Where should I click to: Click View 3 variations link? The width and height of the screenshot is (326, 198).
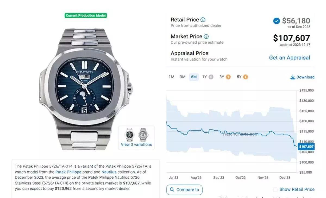[x=136, y=144]
